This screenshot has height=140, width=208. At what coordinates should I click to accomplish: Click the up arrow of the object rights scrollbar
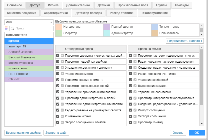click(201, 47)
